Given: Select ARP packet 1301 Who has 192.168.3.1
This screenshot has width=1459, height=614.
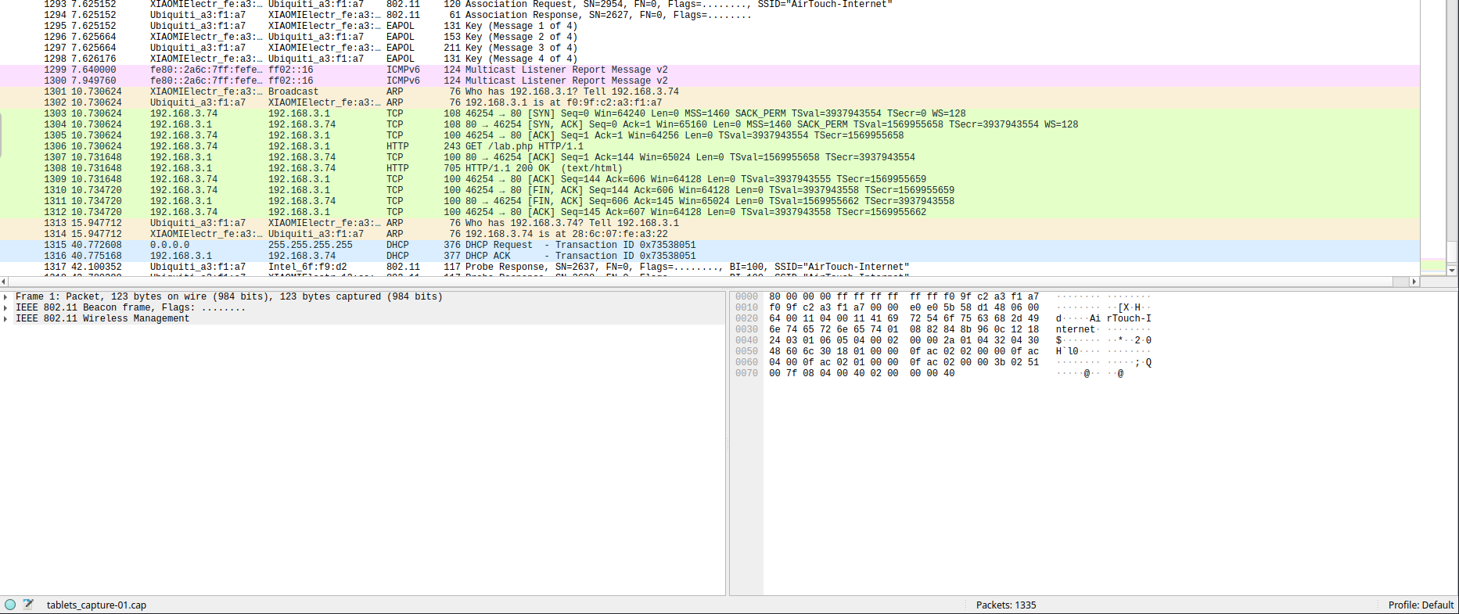Looking at the screenshot, I should [710, 92].
